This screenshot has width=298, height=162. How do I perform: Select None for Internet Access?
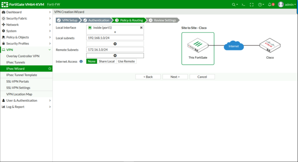92,61
